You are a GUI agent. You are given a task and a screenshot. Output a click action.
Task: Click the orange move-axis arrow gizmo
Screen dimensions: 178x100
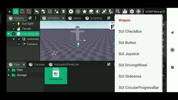[83, 40]
